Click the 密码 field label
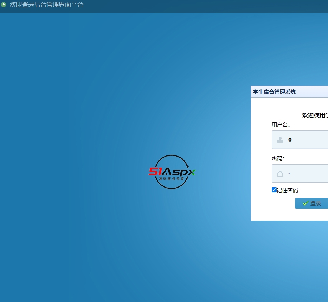Viewport: 328px width, 302px height. [x=277, y=158]
